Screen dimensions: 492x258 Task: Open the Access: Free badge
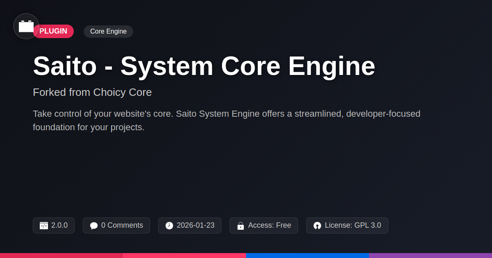coord(264,225)
